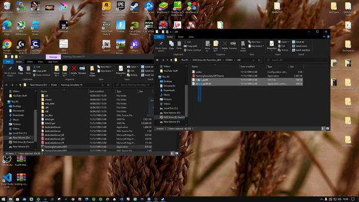
Task: Switch Farming Simulator 15 window to details view
Action: (x=172, y=153)
